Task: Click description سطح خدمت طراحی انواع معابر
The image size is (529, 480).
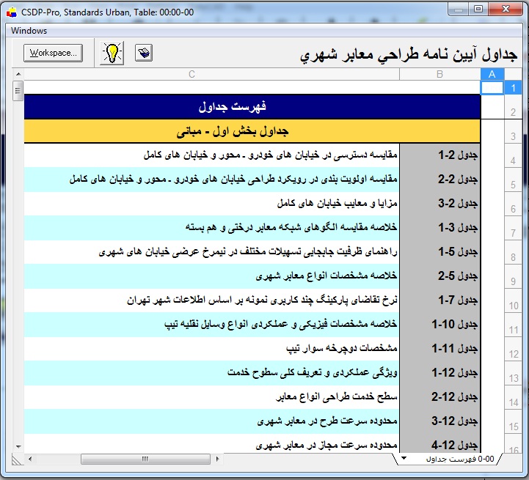Action: (337, 396)
